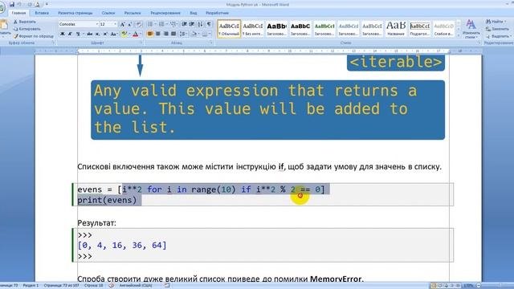Open the Главная ribbon tab
Image resolution: width=514 pixels, height=289 pixels.
point(18,13)
